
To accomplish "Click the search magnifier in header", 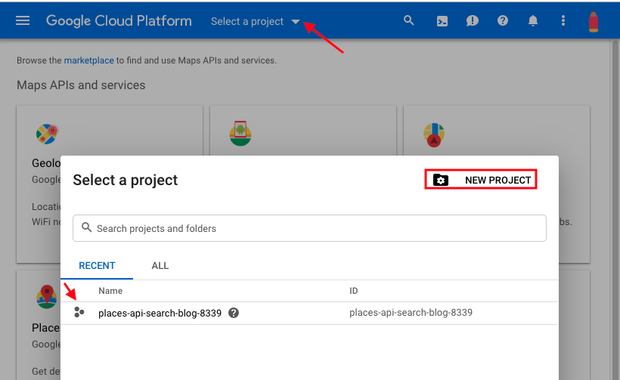I will click(409, 20).
